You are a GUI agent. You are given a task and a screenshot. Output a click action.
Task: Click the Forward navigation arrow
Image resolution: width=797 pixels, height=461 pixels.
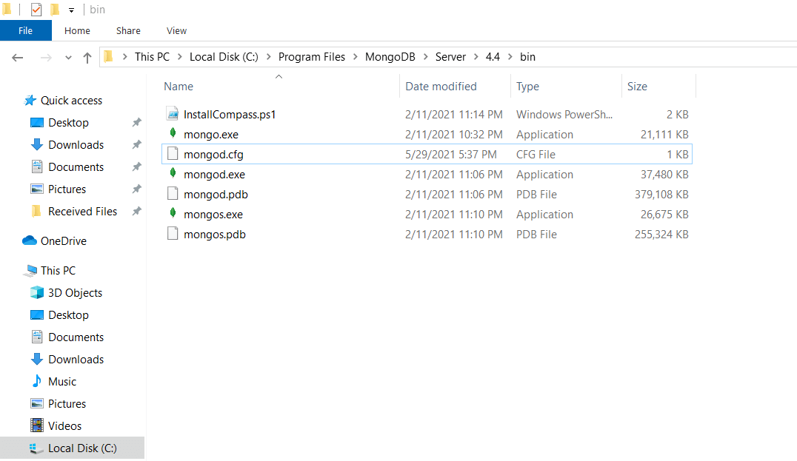click(46, 58)
